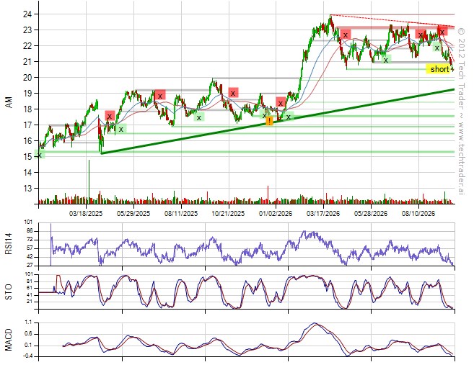Select the green x marker at price 15

tap(40, 155)
